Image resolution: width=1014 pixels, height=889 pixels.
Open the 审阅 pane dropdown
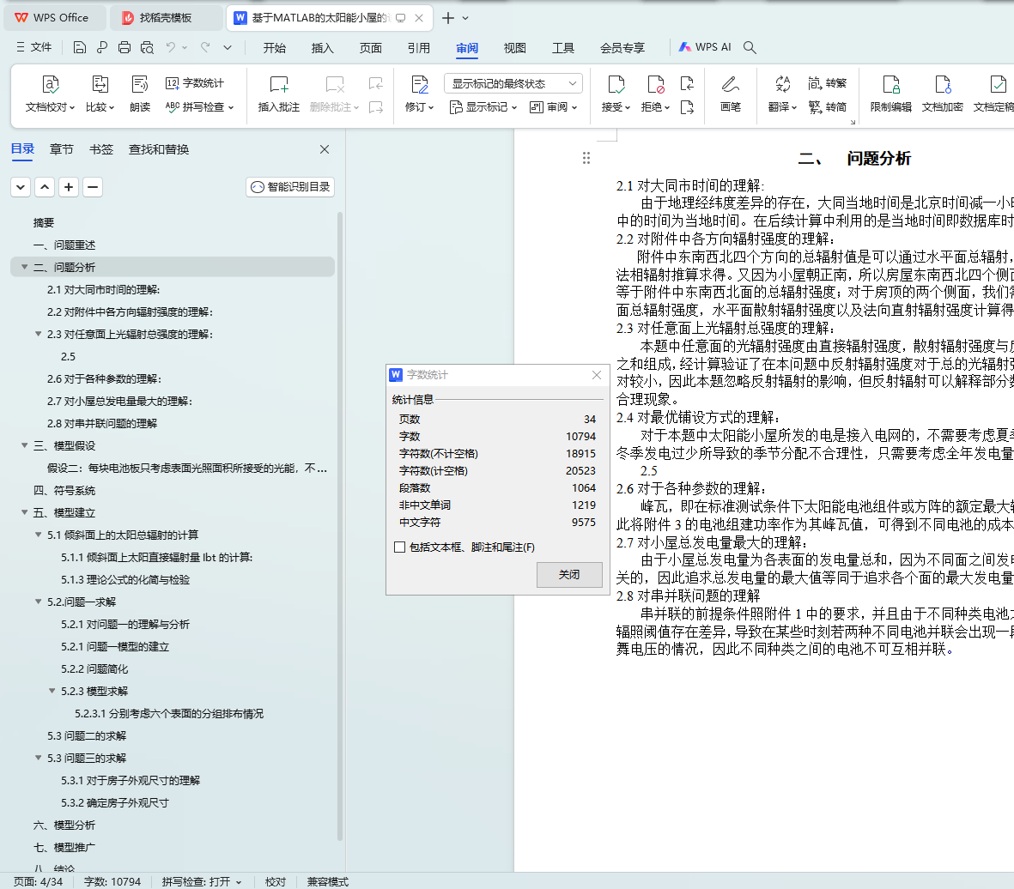pos(553,107)
